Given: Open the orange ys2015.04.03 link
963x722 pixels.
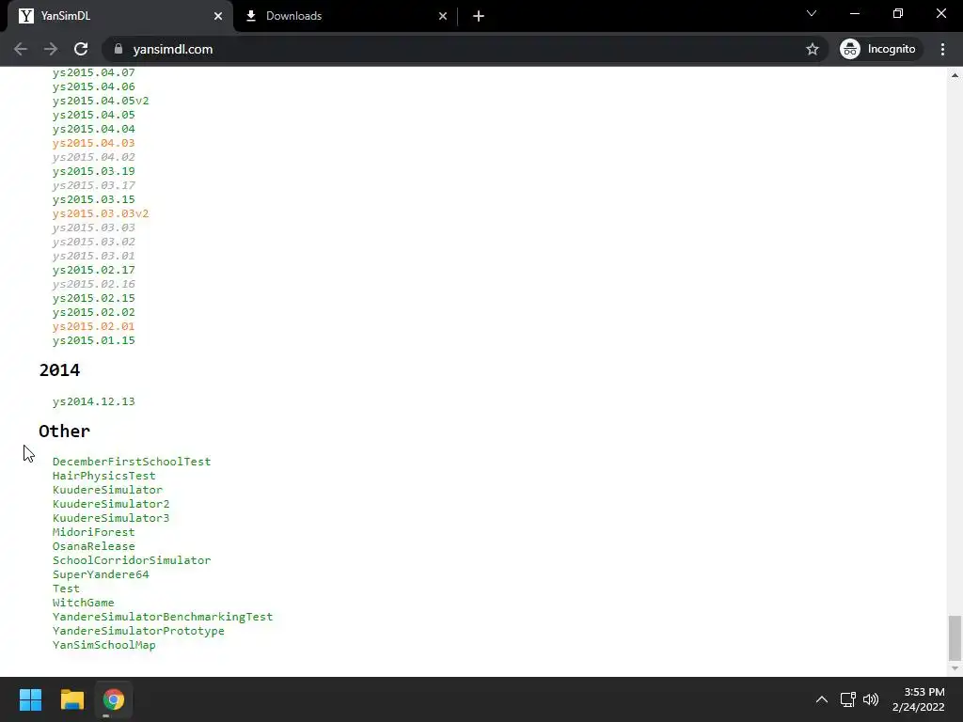Looking at the screenshot, I should pos(93,143).
